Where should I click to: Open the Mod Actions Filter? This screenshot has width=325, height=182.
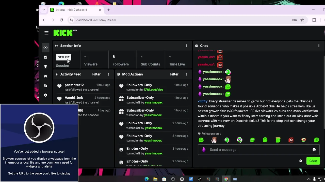point(174,74)
